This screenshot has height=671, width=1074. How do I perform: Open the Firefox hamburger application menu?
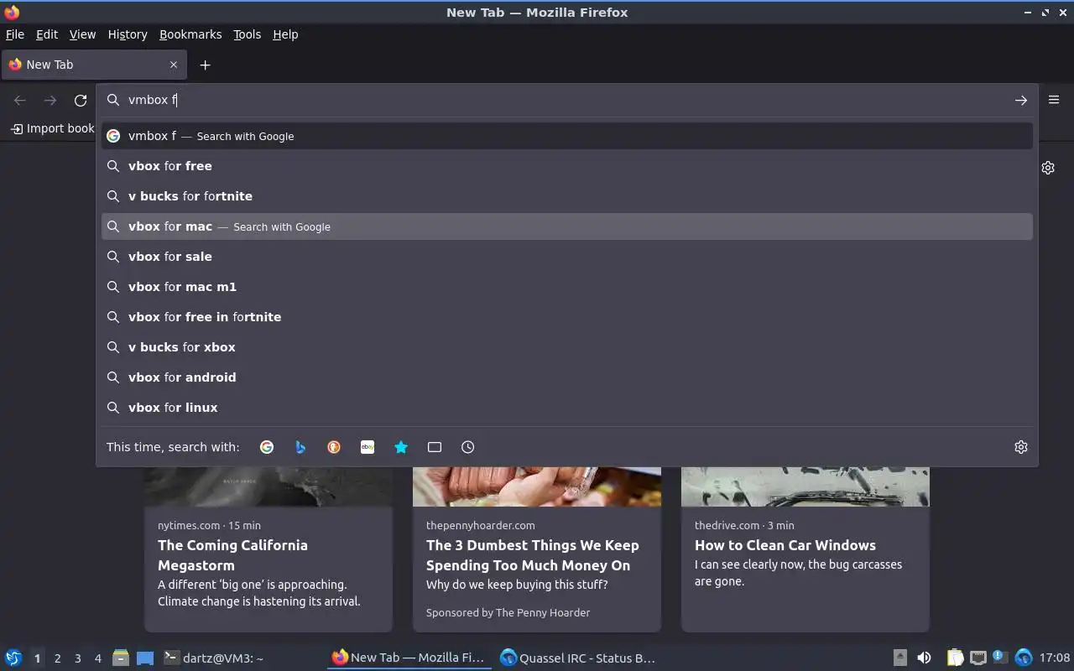tap(1054, 100)
